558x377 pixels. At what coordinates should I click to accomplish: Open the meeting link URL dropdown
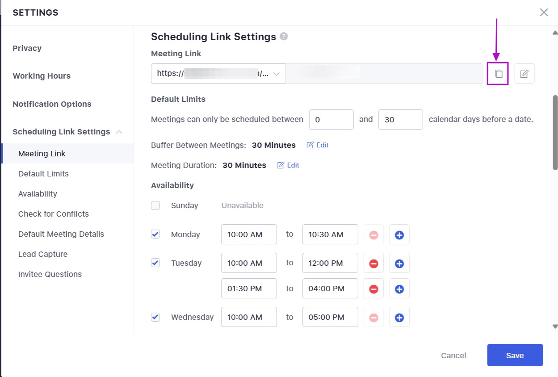[x=218, y=74]
